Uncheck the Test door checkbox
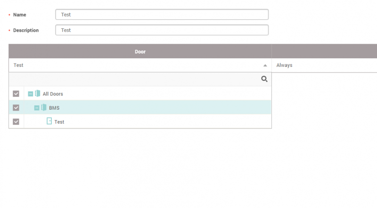 pyautogui.click(x=16, y=122)
